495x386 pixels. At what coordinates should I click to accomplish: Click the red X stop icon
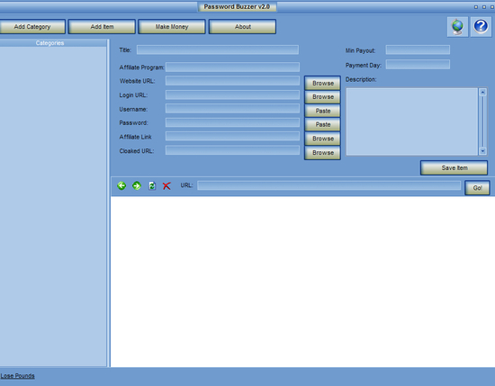coord(166,186)
